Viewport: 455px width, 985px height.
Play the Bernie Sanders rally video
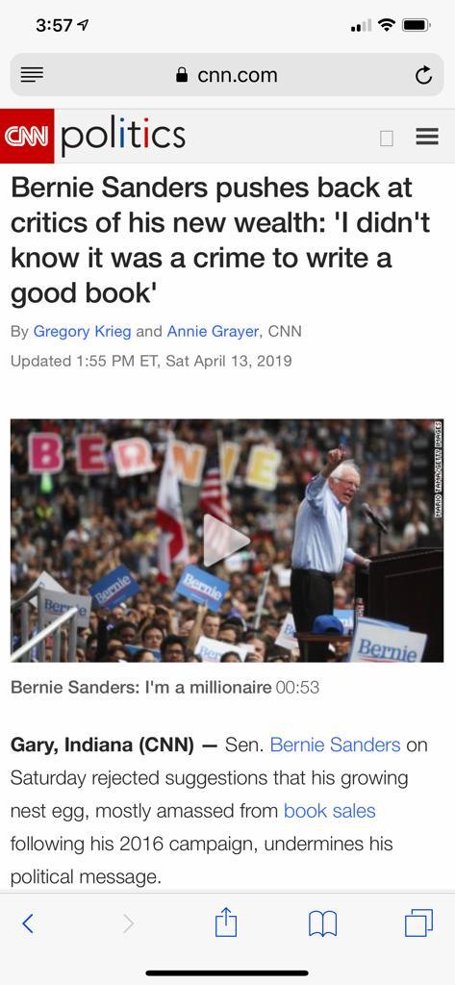click(226, 541)
